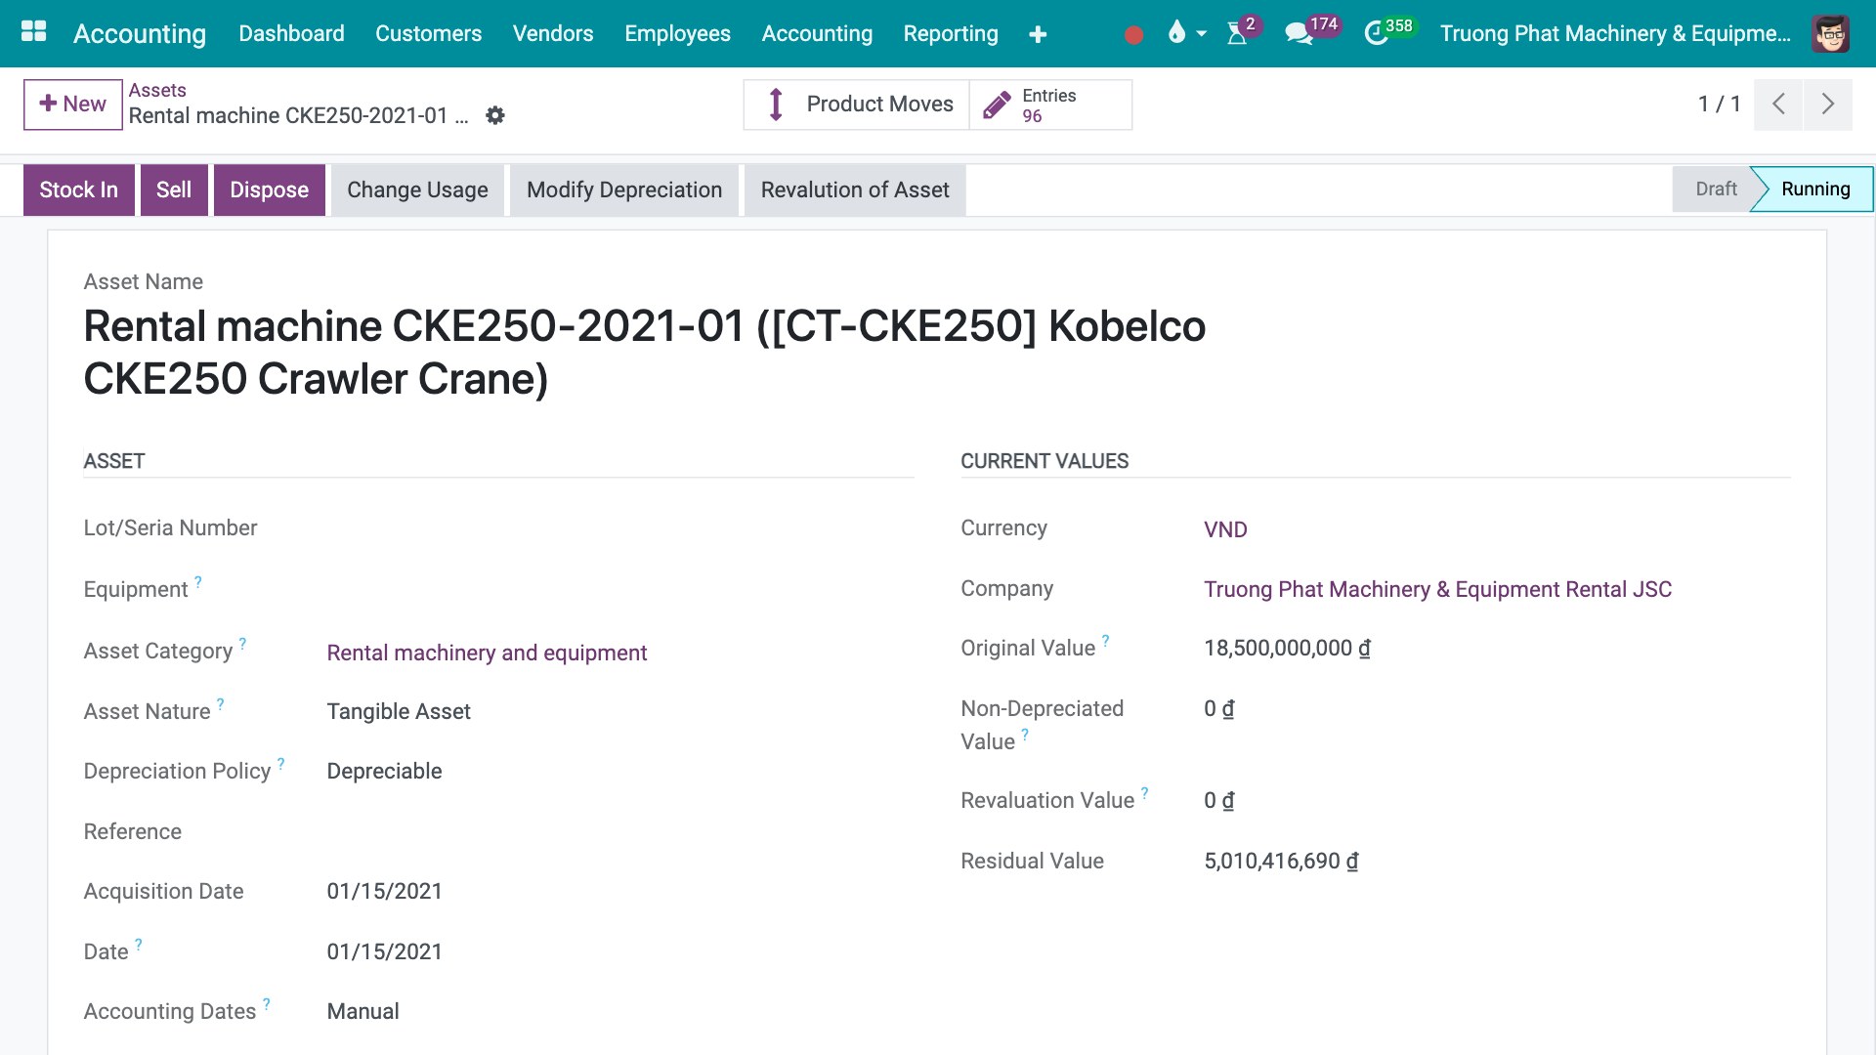Click the Revalution of Asset button
Screen dimensions: 1876x1055
tap(855, 190)
